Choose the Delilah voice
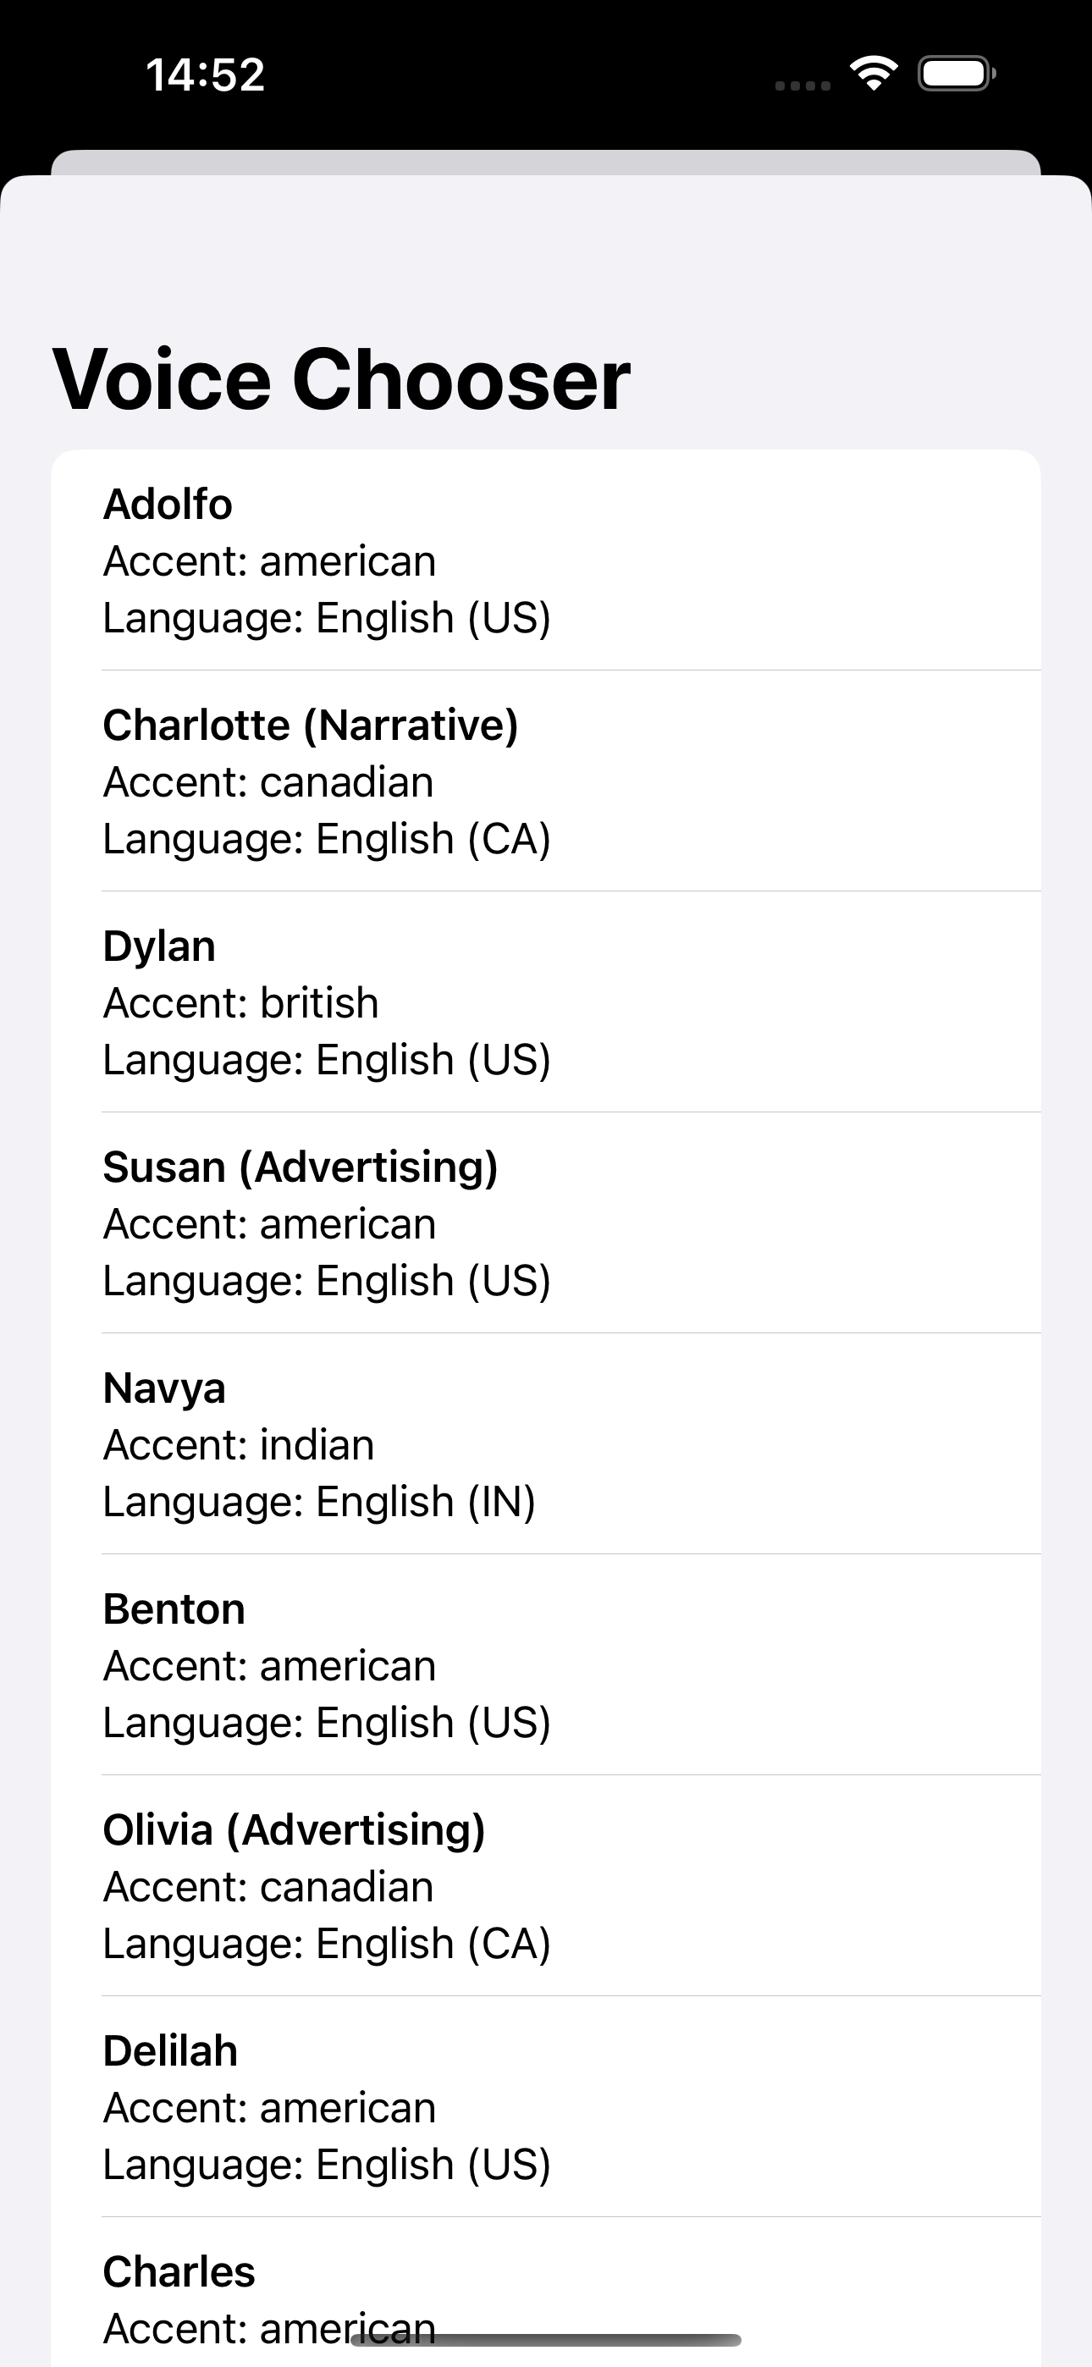The image size is (1092, 2367). pos(170,2051)
